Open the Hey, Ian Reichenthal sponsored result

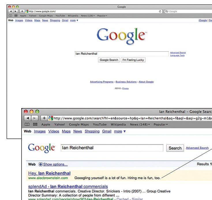tap(49, 173)
